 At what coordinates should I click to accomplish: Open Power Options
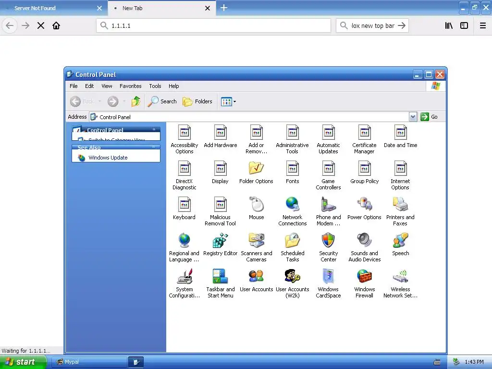[x=364, y=209]
